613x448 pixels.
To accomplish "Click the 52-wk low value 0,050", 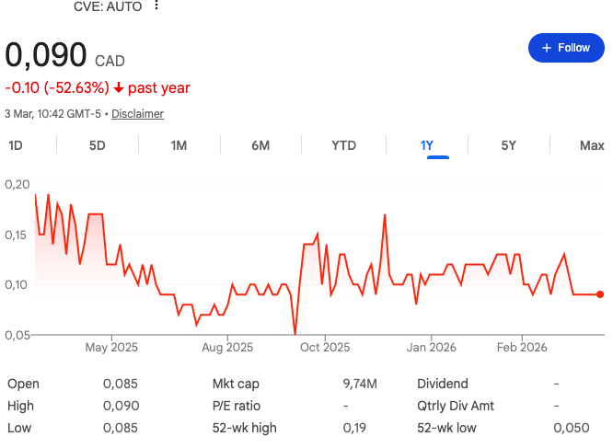I will tap(570, 428).
